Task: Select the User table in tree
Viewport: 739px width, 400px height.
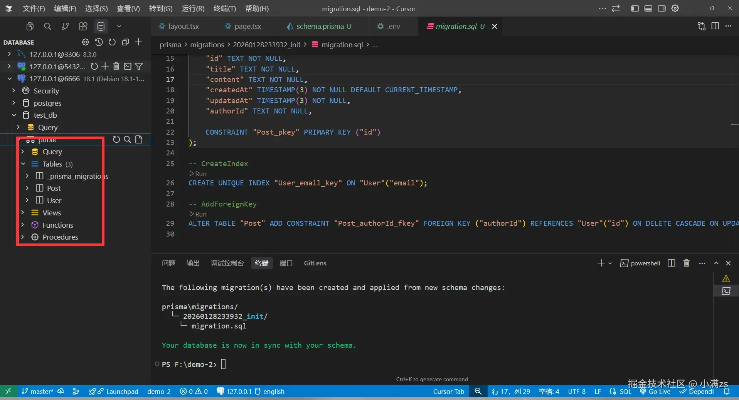Action: [x=54, y=200]
